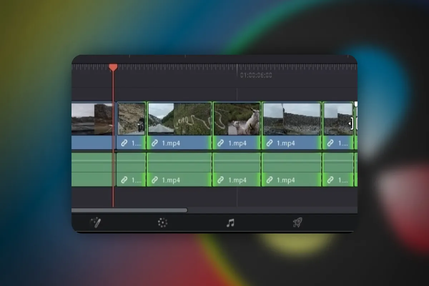The height and width of the screenshot is (286, 429).
Task: Click link icon on motorcycle video clip
Action: (x=124, y=143)
